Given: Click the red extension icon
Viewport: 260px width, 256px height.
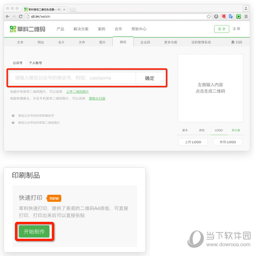Looking at the screenshot, I should point(224,16).
